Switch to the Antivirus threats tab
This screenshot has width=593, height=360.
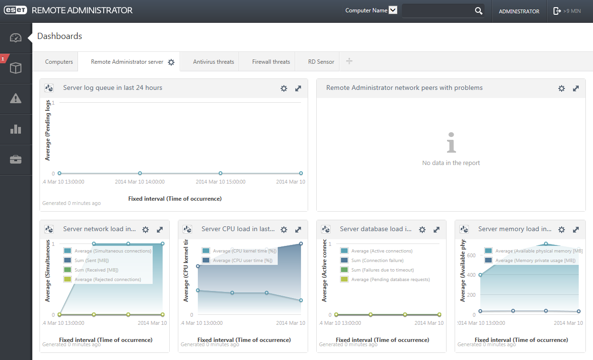tap(214, 62)
